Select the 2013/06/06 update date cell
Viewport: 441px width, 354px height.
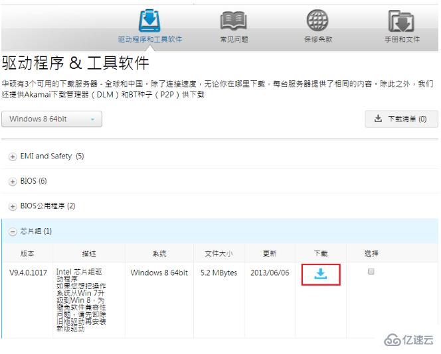(270, 272)
